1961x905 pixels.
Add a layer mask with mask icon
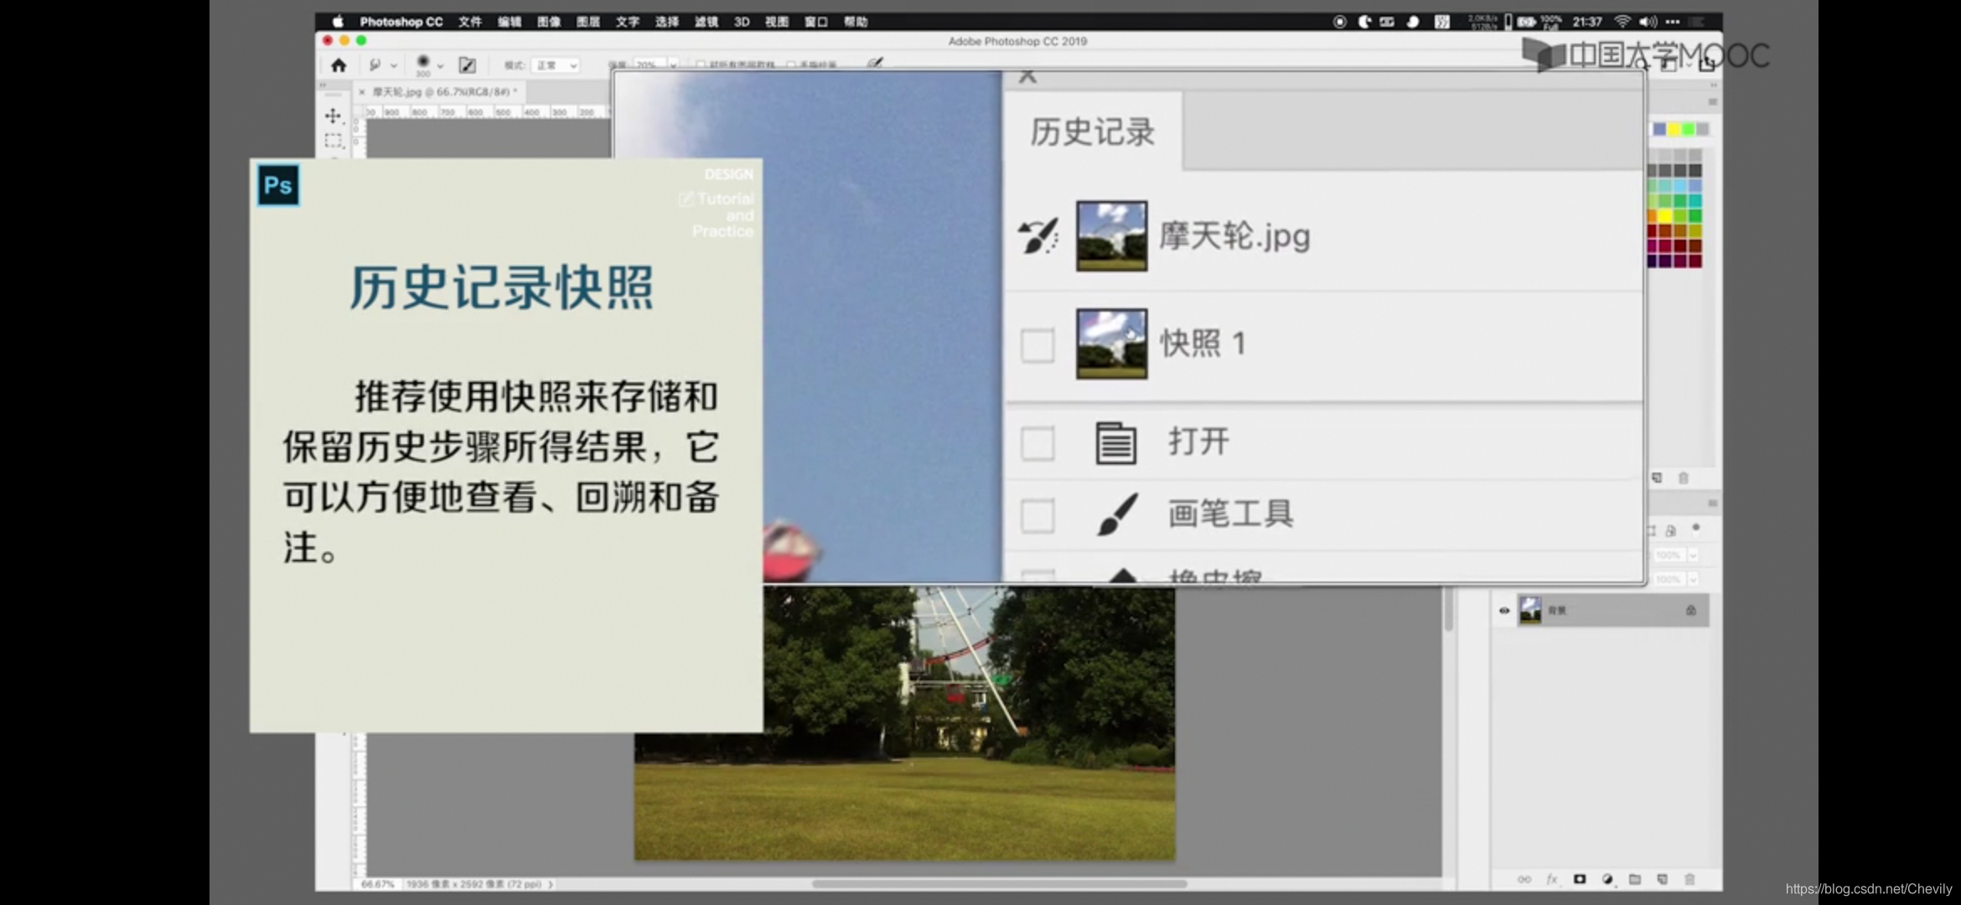tap(1580, 879)
